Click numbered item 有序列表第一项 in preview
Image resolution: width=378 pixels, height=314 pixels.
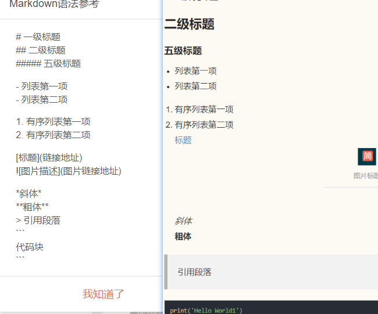pyautogui.click(x=204, y=110)
